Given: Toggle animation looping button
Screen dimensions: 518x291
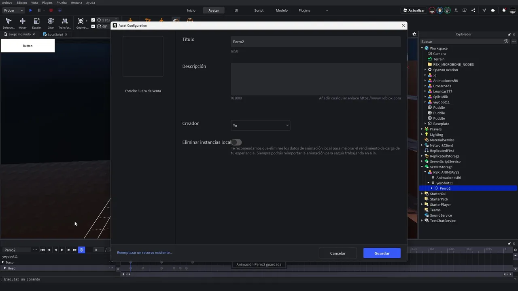Looking at the screenshot, I should point(81,250).
